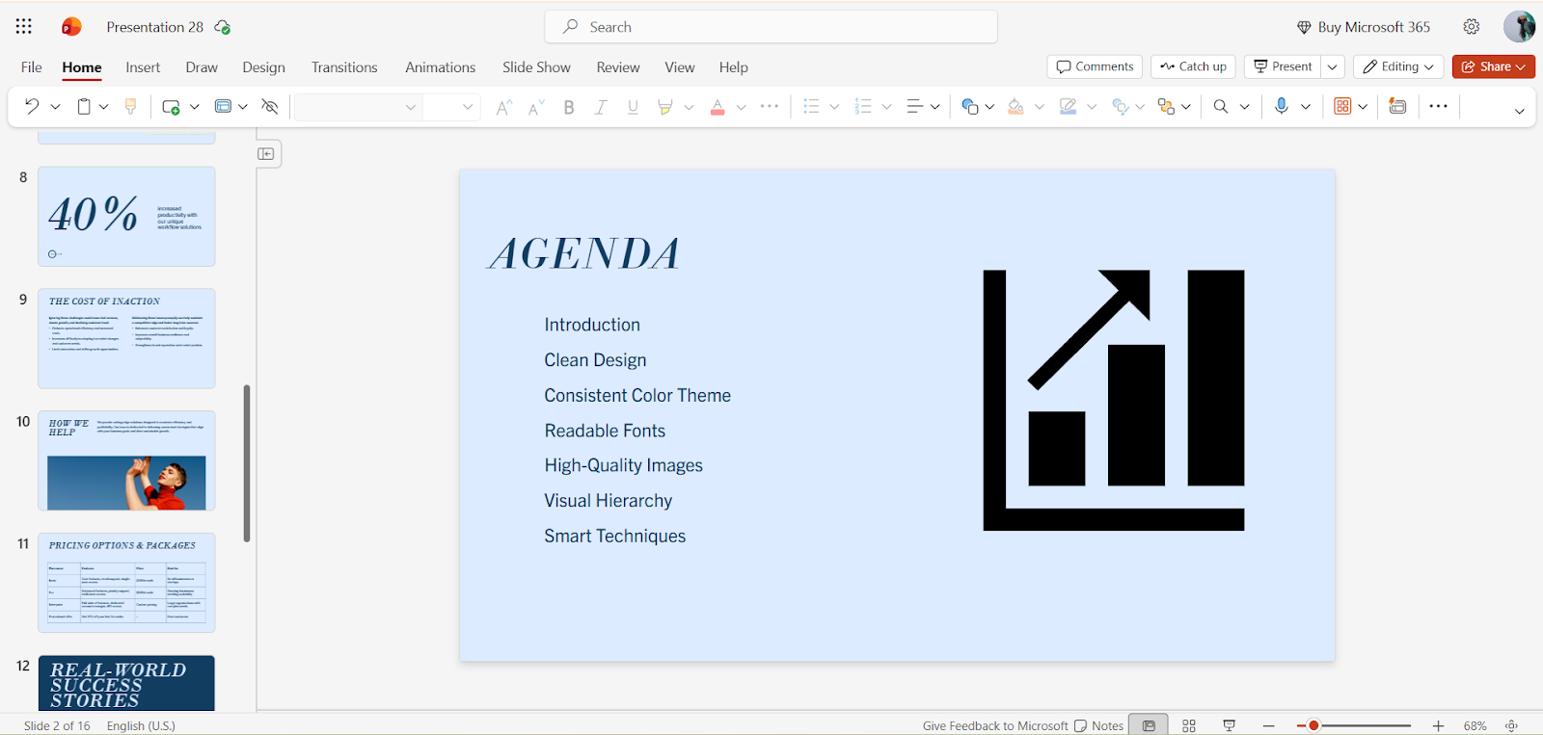Expand the Present button dropdown arrow

1332,66
